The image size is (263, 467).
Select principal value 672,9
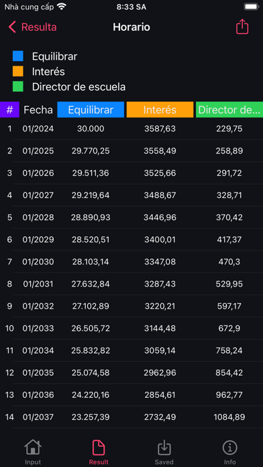[229, 329]
